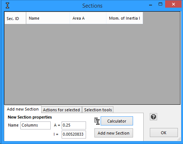Click Add new Section button
183x144 pixels.
coord(114,133)
